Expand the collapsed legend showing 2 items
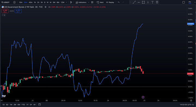196x107 pixels. tap(4, 15)
